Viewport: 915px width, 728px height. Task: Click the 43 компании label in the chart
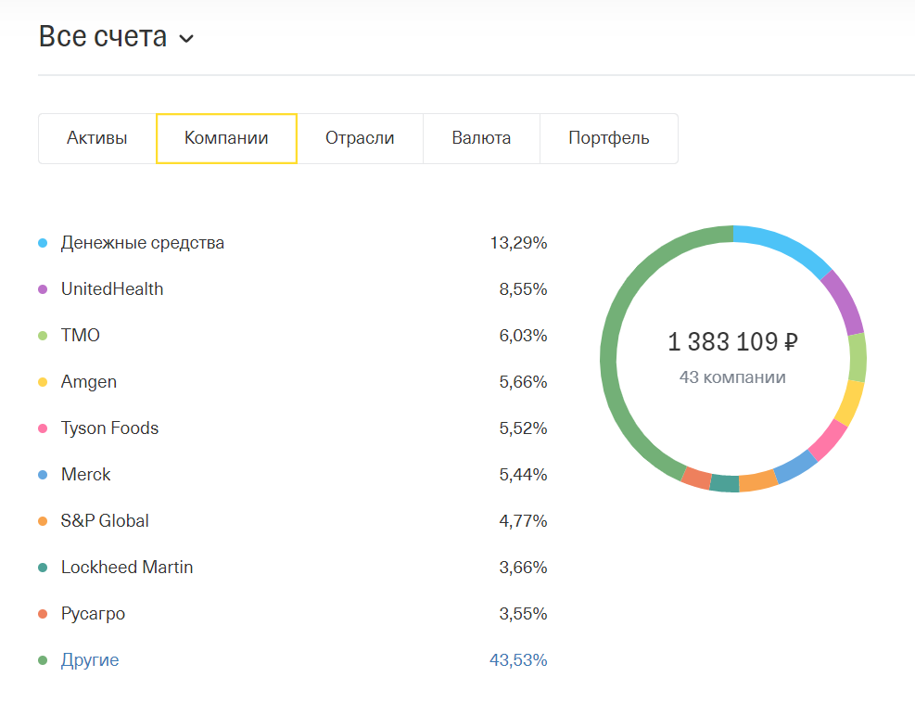[732, 377]
